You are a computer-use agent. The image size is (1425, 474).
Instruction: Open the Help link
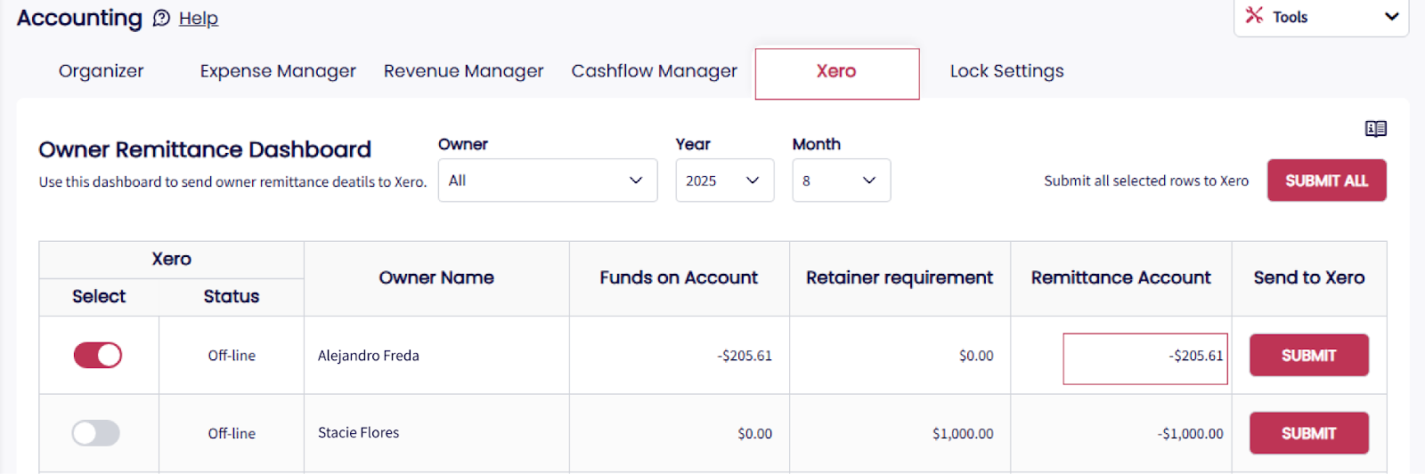point(199,19)
